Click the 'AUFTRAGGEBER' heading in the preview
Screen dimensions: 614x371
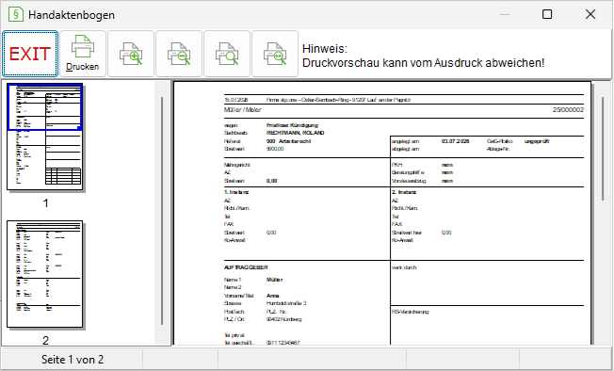246,267
